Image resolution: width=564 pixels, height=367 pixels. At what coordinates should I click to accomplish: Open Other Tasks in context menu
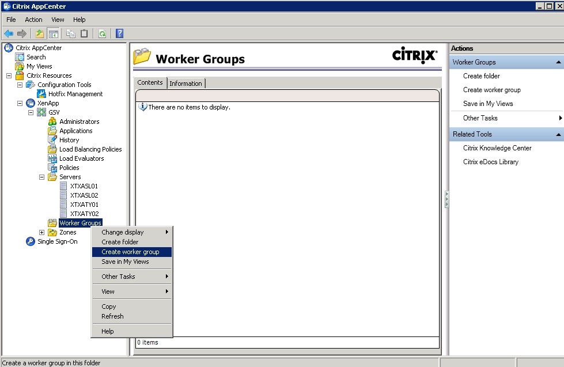[x=132, y=277]
